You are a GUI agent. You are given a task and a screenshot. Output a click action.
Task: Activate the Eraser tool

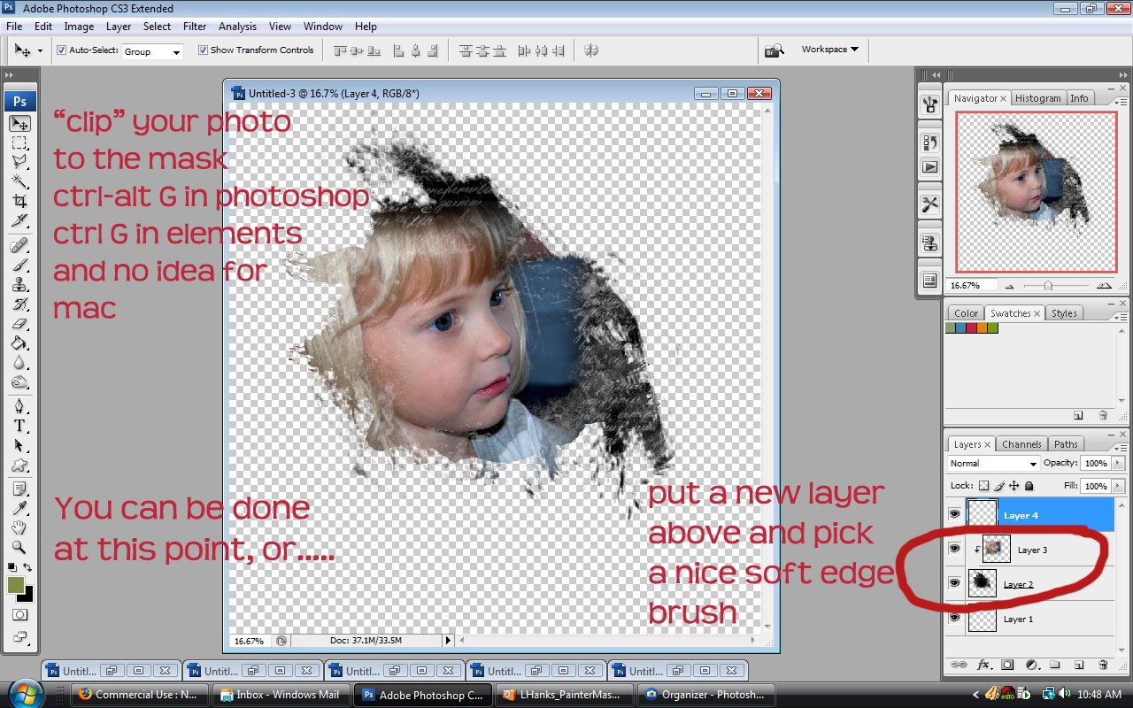pyautogui.click(x=19, y=323)
